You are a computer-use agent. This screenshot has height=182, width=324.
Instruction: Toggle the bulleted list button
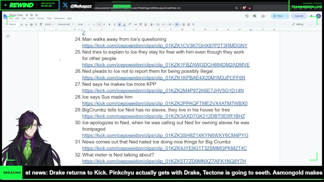[170, 25]
